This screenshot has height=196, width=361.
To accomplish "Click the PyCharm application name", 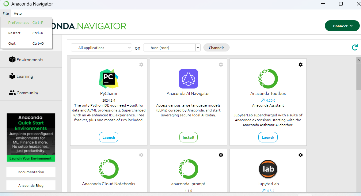I will 109,93.
